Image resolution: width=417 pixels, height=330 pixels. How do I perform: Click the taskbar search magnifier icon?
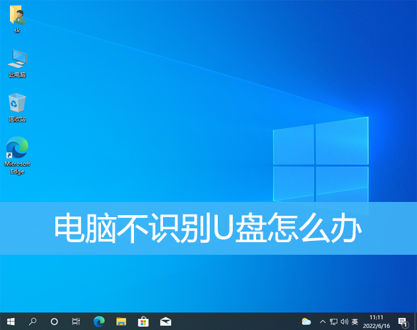pyautogui.click(x=32, y=321)
